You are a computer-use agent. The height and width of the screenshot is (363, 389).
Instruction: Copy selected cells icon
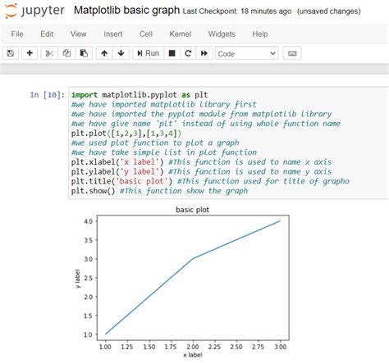click(x=66, y=53)
